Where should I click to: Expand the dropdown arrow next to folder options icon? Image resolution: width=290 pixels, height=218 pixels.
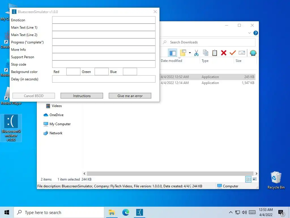[190, 53]
